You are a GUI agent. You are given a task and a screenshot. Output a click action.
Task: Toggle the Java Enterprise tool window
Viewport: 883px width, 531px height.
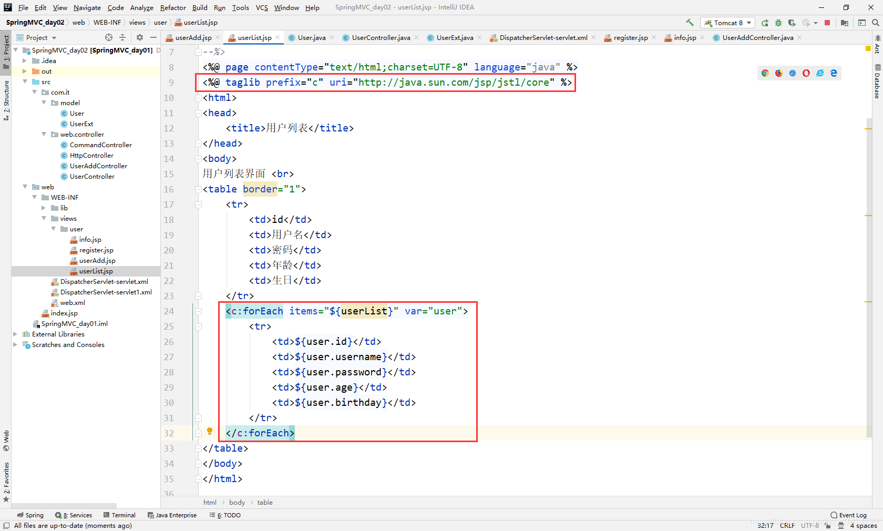click(172, 515)
